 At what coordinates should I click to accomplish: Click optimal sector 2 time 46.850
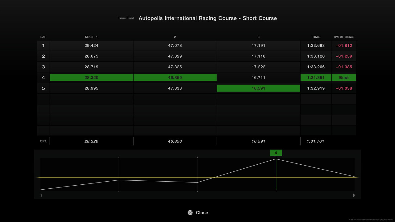click(x=175, y=141)
